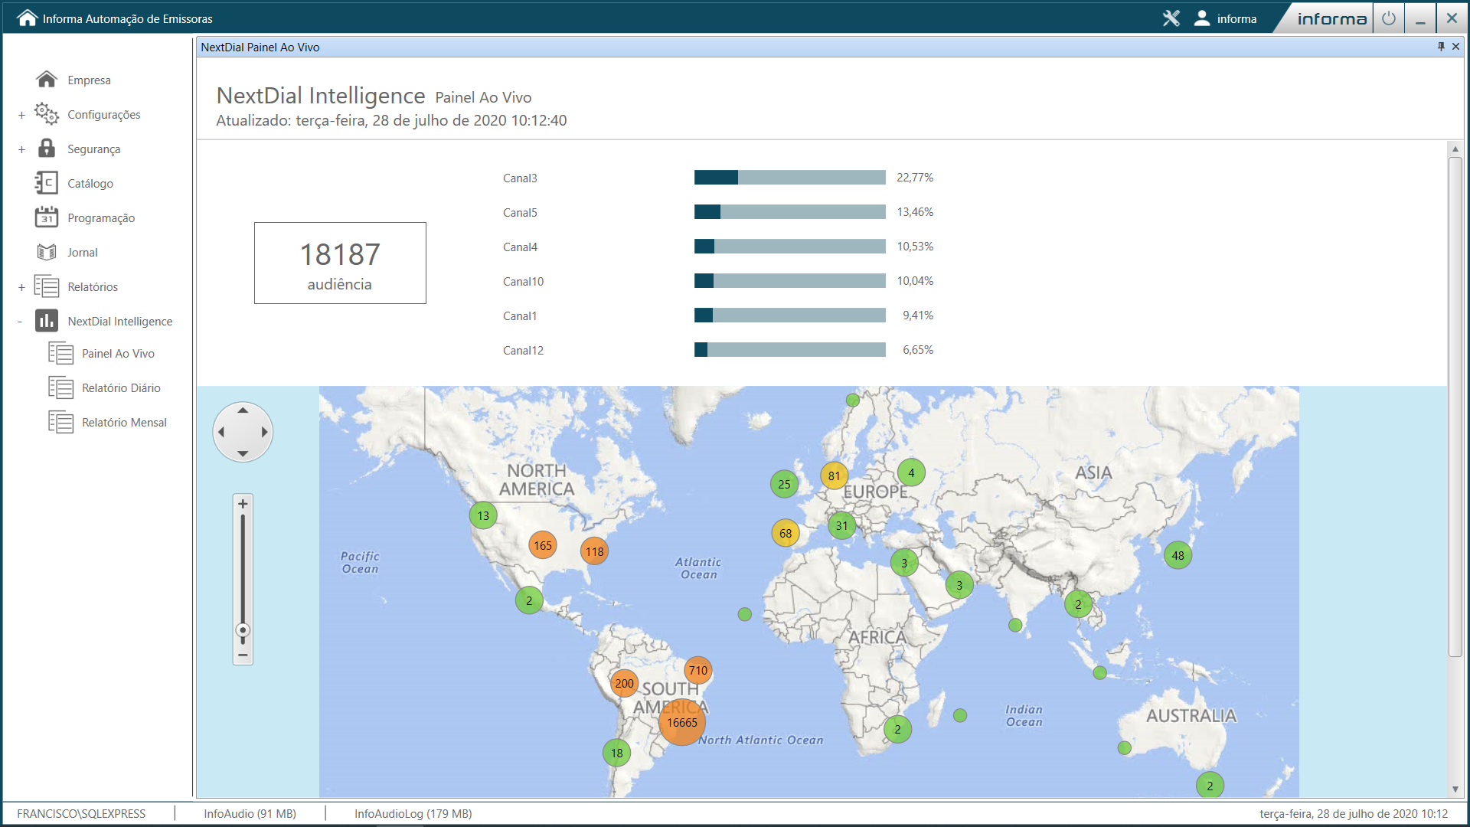Open the Relatórios list icon
This screenshot has height=827, width=1470.
coord(47,286)
